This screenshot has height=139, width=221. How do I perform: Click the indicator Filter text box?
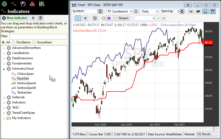coord(38,37)
